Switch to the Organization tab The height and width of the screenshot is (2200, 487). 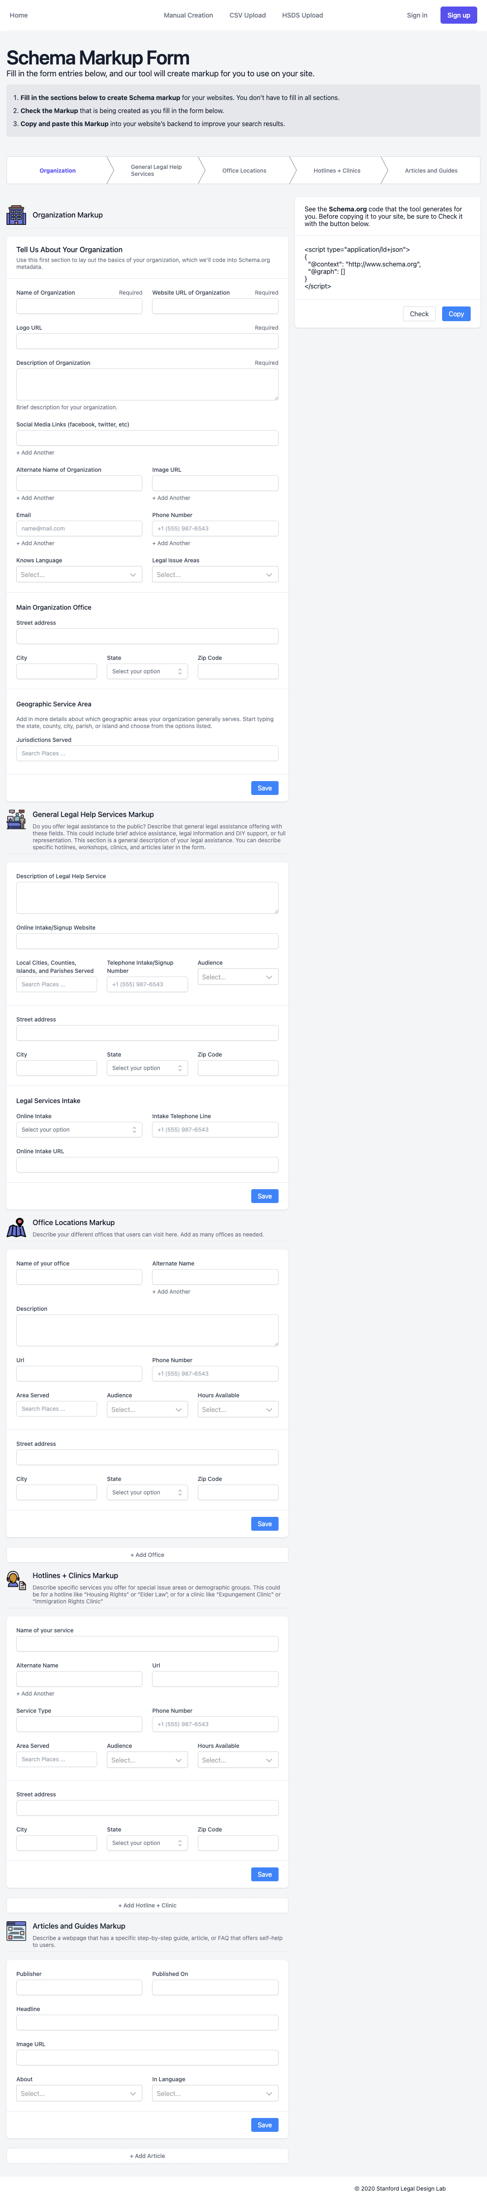57,171
